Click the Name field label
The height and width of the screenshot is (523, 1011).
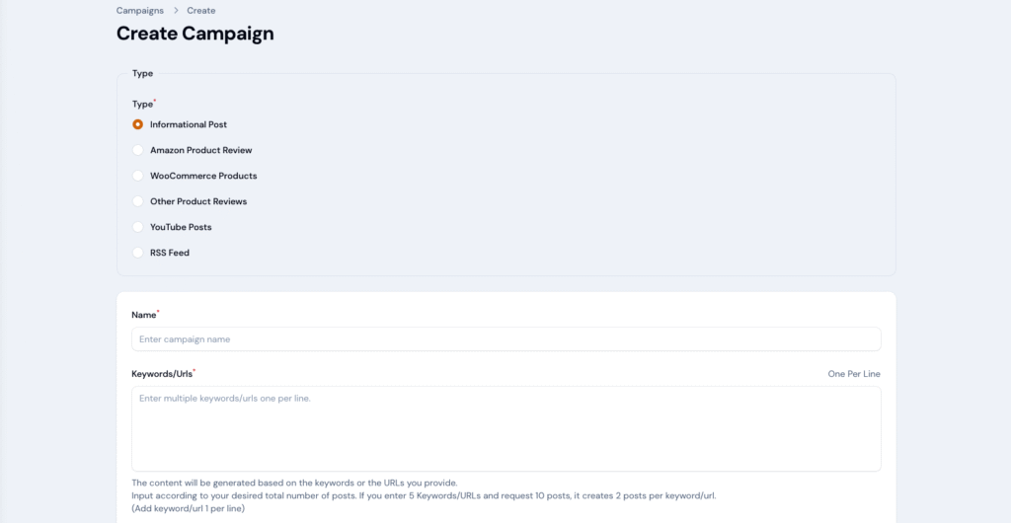(144, 315)
